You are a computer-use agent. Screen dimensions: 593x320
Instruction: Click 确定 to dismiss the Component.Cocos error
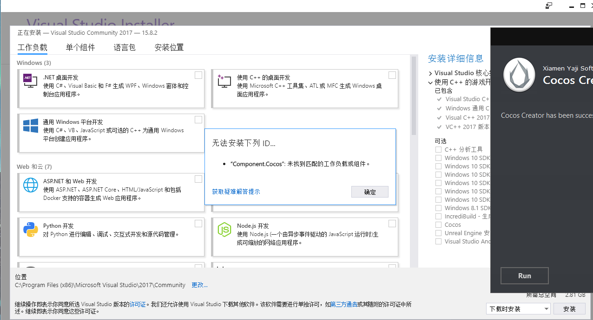tap(369, 192)
